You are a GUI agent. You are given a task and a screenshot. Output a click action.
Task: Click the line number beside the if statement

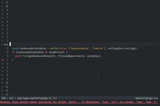7,52
